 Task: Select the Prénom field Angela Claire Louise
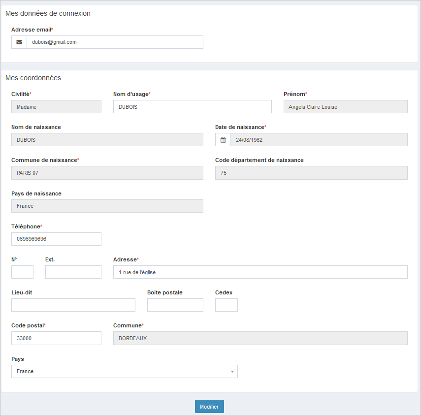(x=345, y=107)
